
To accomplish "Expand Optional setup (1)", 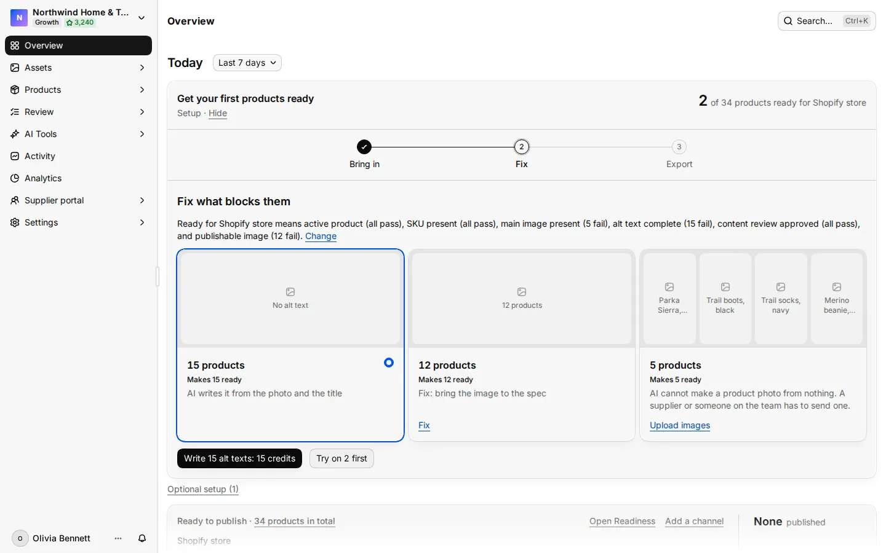I will pos(203,489).
